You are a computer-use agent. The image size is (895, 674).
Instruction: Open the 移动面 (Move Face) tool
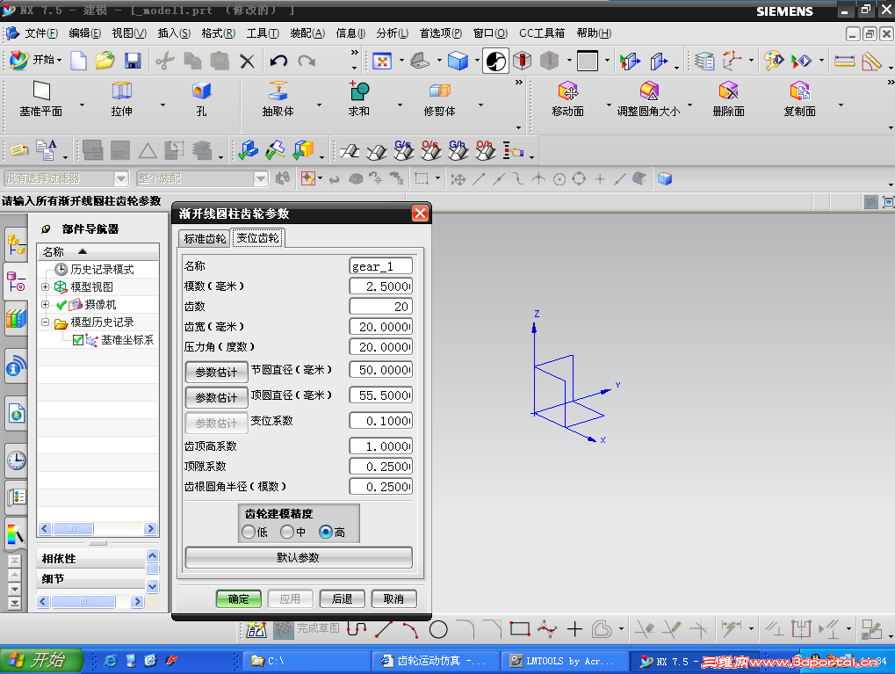coord(567,98)
